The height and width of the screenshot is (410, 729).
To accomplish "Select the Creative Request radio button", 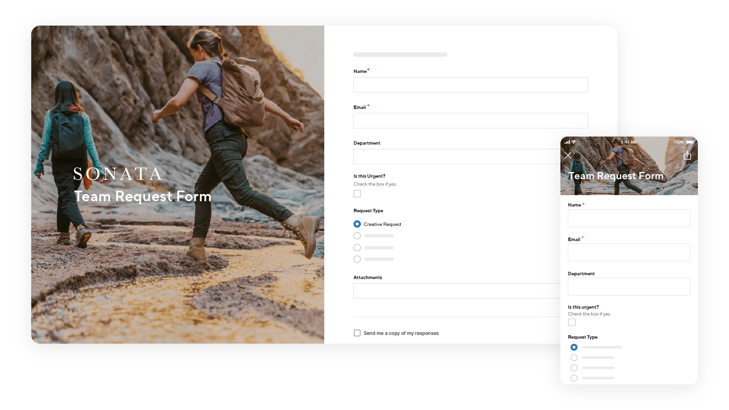I will (357, 224).
